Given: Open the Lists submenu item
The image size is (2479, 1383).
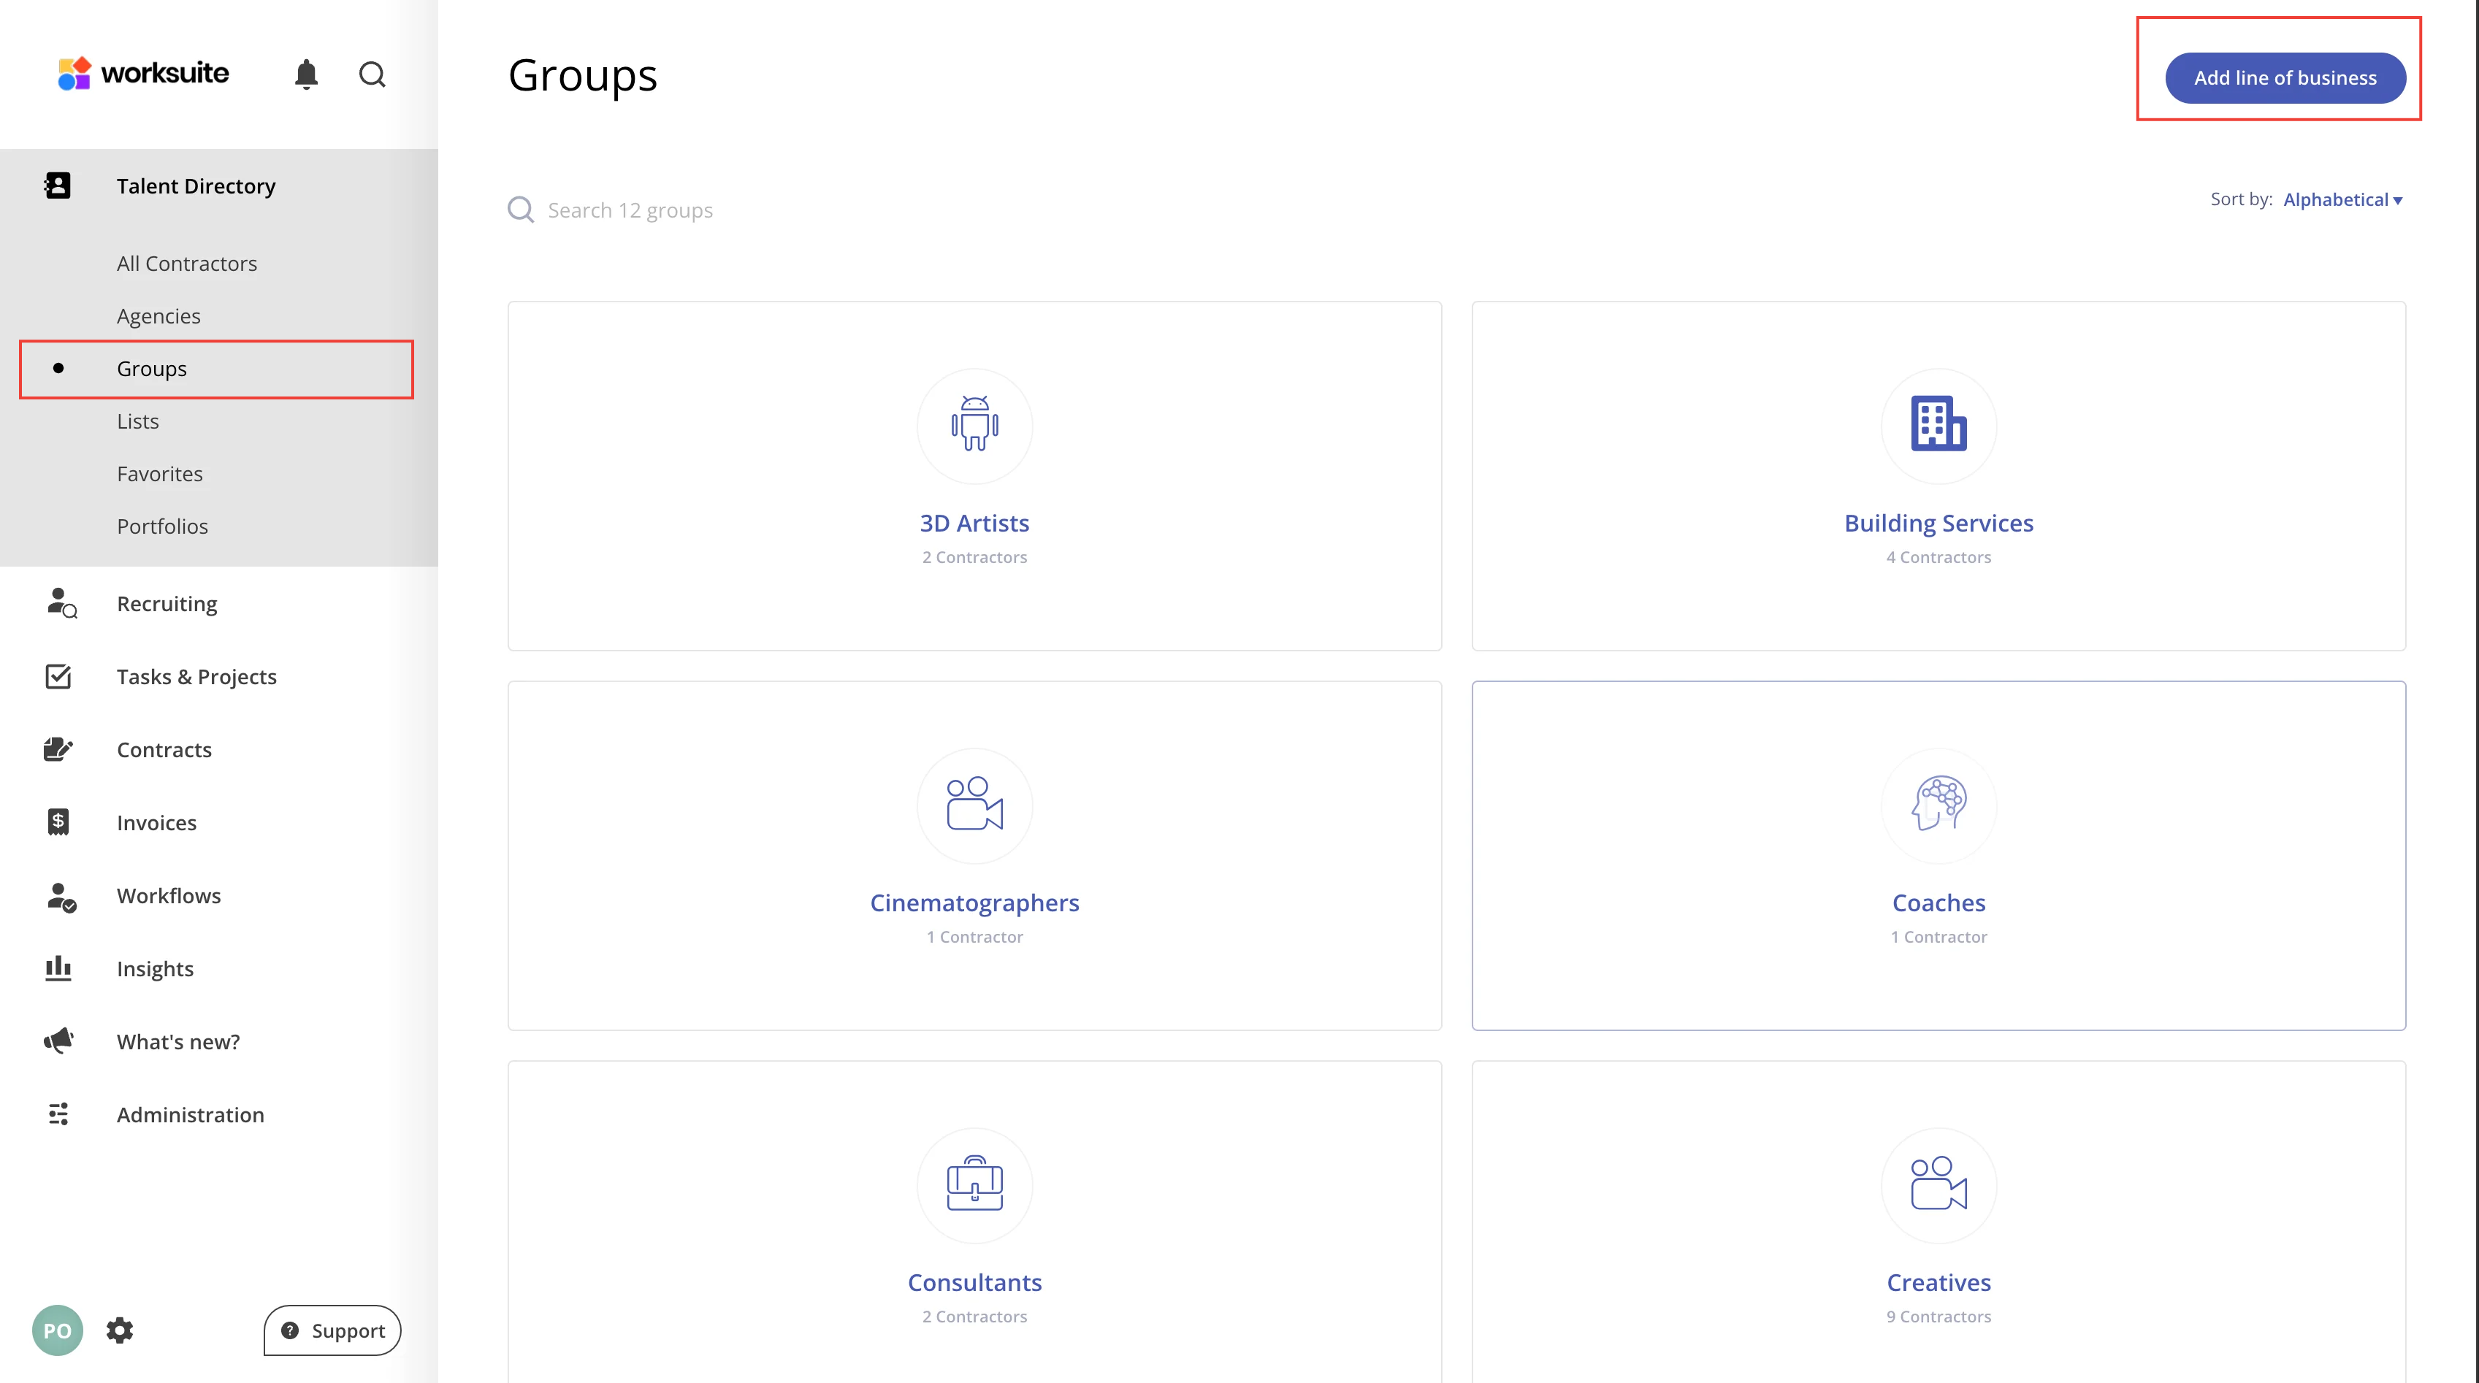Looking at the screenshot, I should (x=137, y=421).
